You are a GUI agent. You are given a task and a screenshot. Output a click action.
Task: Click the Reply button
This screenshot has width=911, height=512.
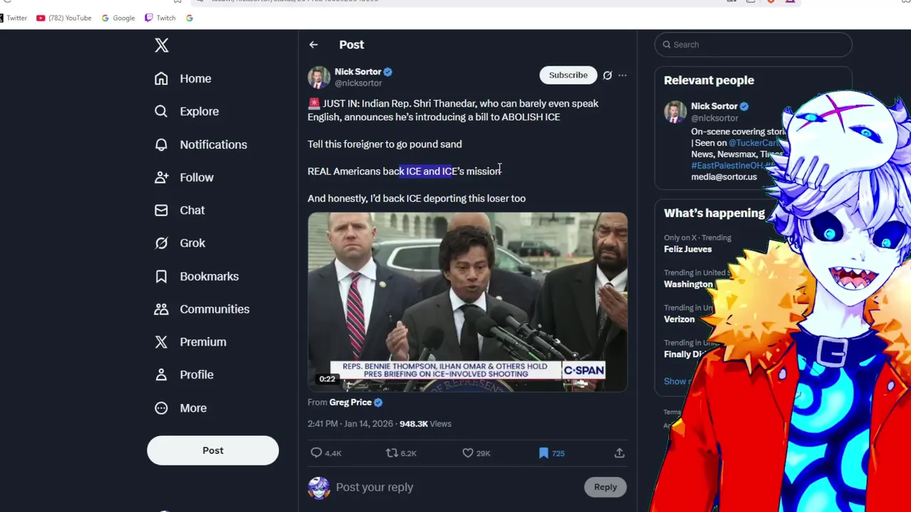605,487
